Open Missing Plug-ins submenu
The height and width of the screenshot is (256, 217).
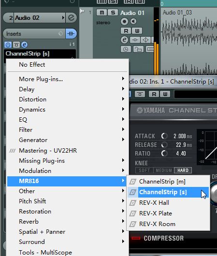67,161
